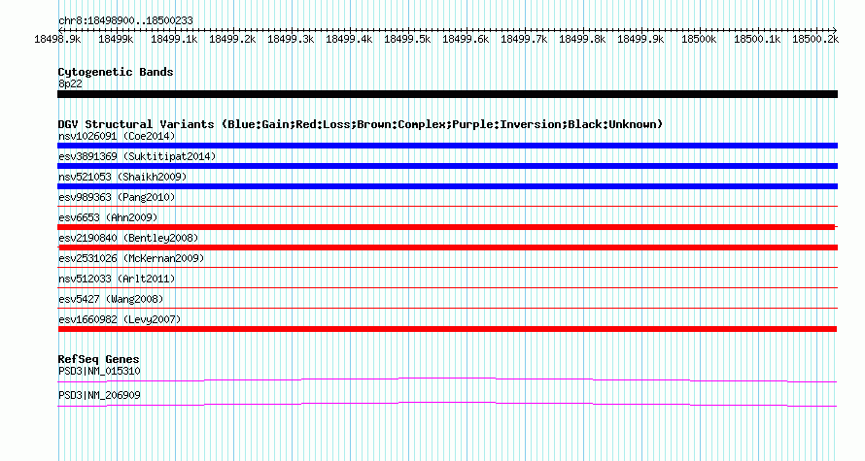Click the 18499.7k ruler tick label
Image resolution: width=865 pixels, height=461 pixels.
pos(524,39)
